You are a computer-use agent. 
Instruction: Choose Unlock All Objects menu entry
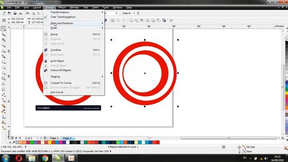pos(74,70)
